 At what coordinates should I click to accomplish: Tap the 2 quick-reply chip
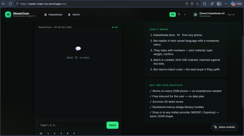pyautogui.click(x=54, y=133)
